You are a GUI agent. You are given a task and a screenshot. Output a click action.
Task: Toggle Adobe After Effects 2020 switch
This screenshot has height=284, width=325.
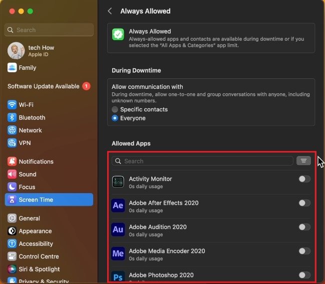(x=304, y=203)
